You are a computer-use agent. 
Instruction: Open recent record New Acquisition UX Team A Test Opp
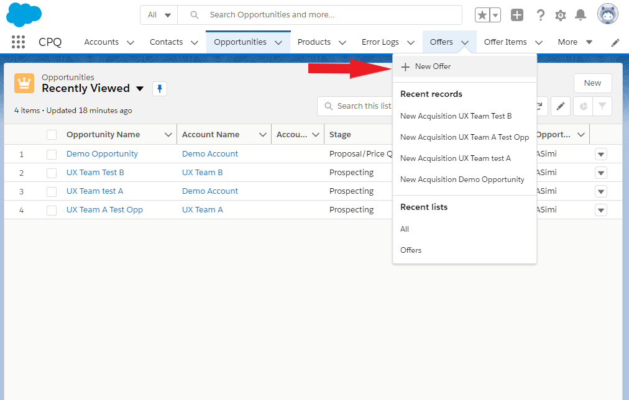pos(464,137)
